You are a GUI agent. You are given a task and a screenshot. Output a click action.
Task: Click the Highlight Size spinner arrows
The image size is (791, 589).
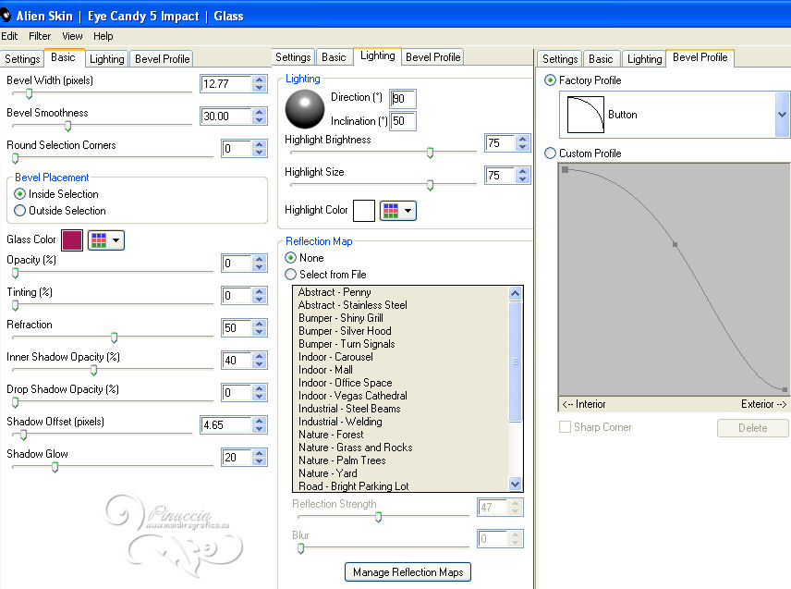click(x=523, y=176)
